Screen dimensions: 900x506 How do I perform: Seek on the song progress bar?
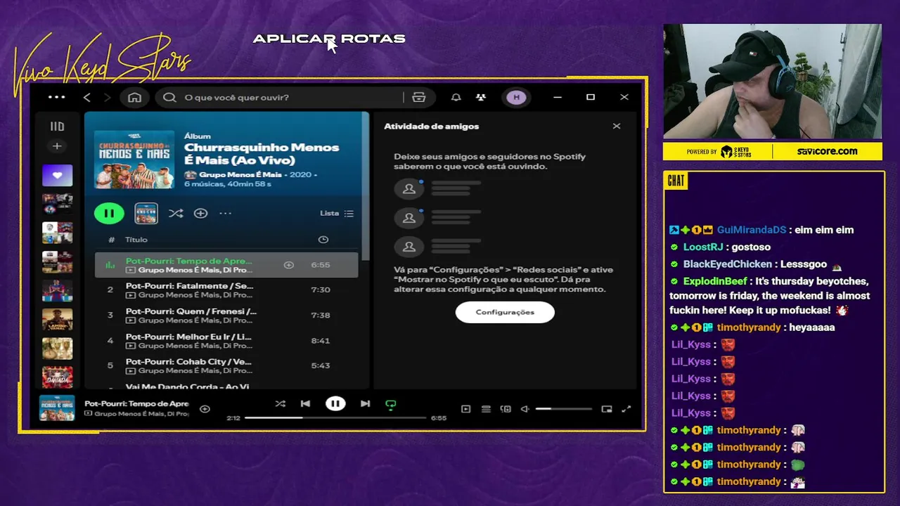tap(335, 417)
